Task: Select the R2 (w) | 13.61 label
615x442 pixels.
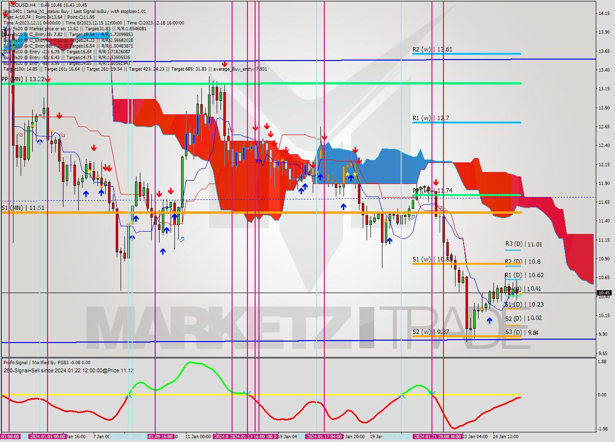Action: pyautogui.click(x=432, y=49)
